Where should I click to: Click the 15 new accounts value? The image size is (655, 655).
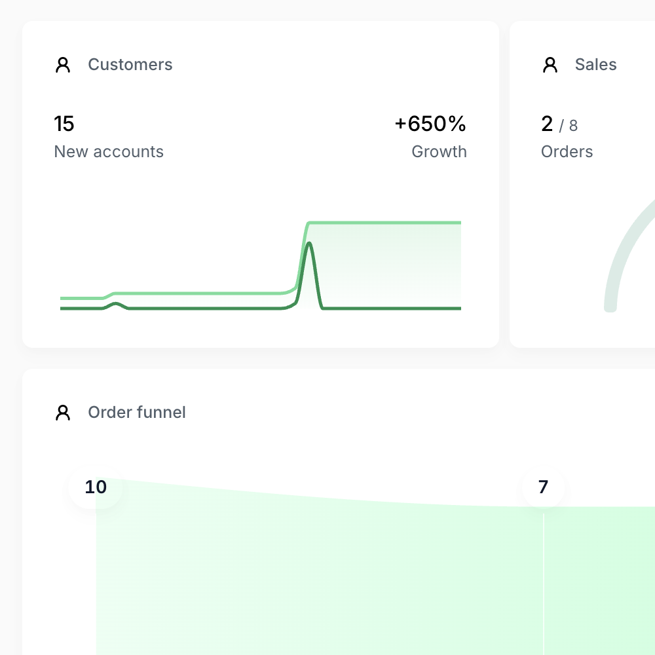(64, 124)
